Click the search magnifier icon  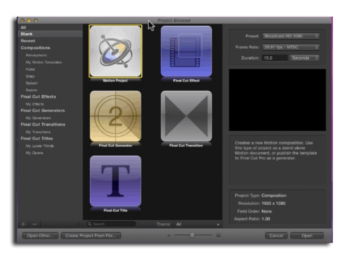(x=90, y=224)
